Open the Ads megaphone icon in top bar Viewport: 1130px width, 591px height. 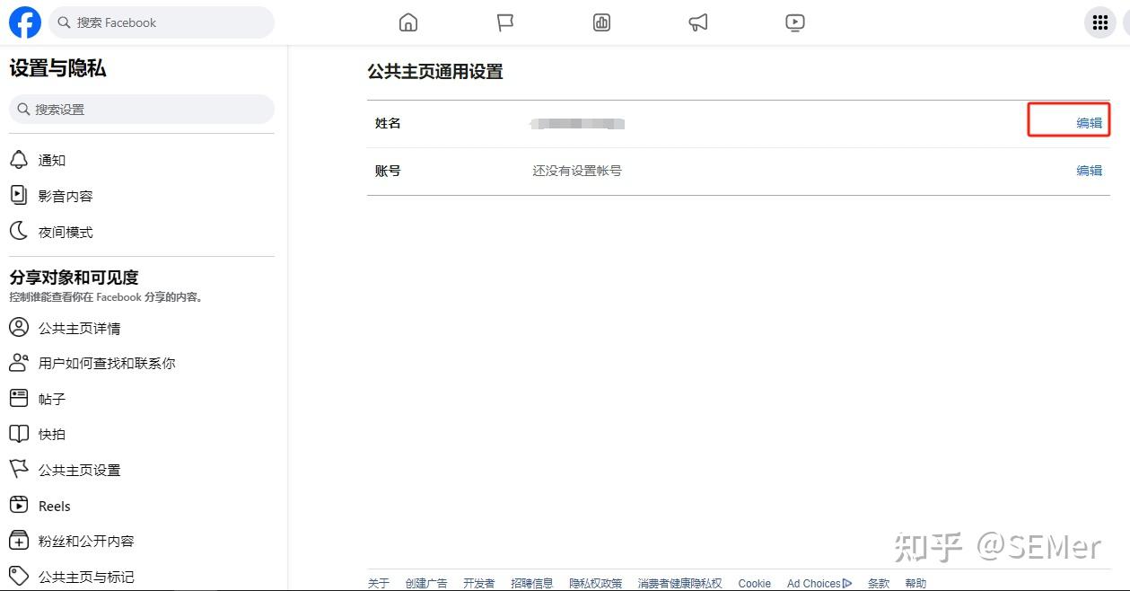698,22
